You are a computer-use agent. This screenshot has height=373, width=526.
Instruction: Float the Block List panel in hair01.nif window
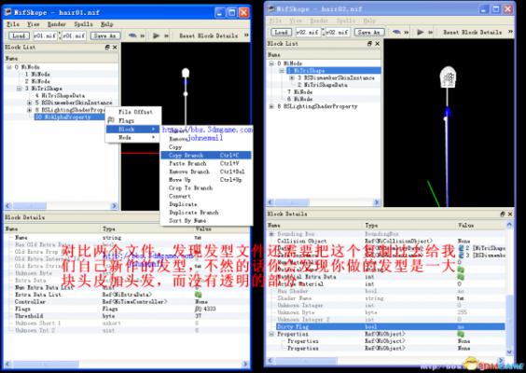click(x=107, y=48)
